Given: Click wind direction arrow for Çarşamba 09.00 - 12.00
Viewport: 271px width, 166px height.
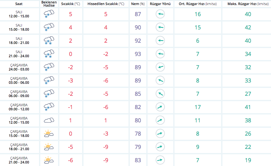Looking at the screenshot, I should [160, 107].
